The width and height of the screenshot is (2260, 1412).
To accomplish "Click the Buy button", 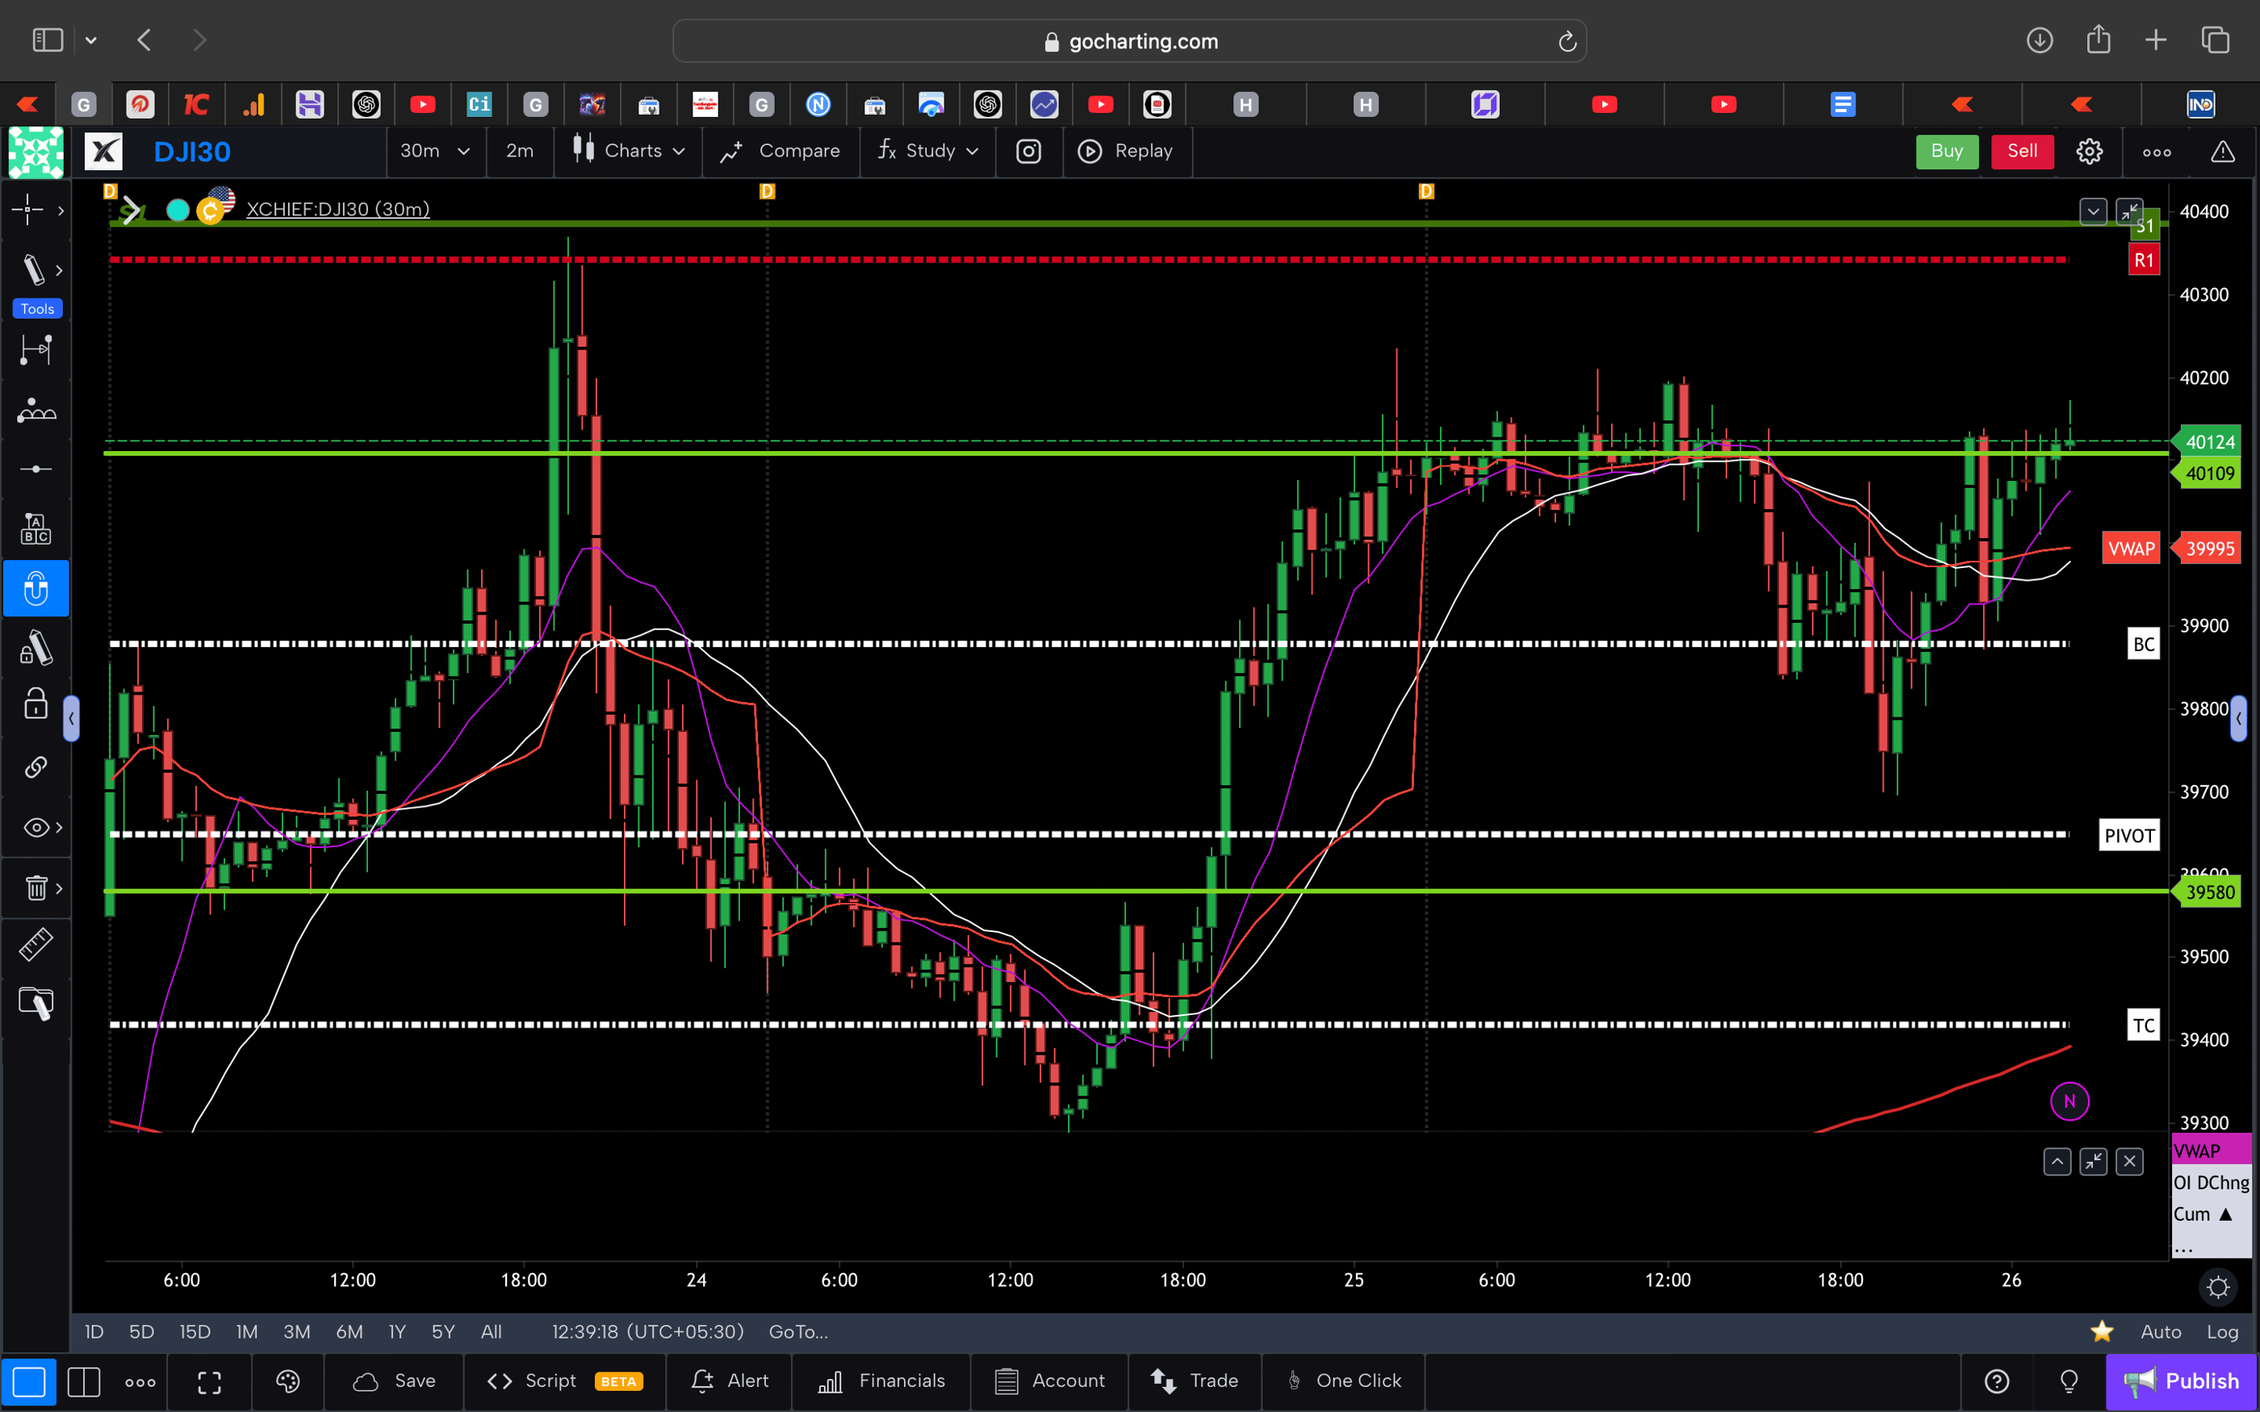I will tap(1946, 152).
